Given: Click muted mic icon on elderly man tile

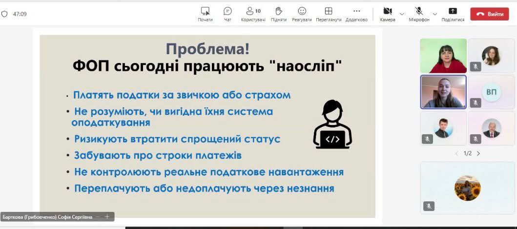Looking at the screenshot, I should click(476, 139).
